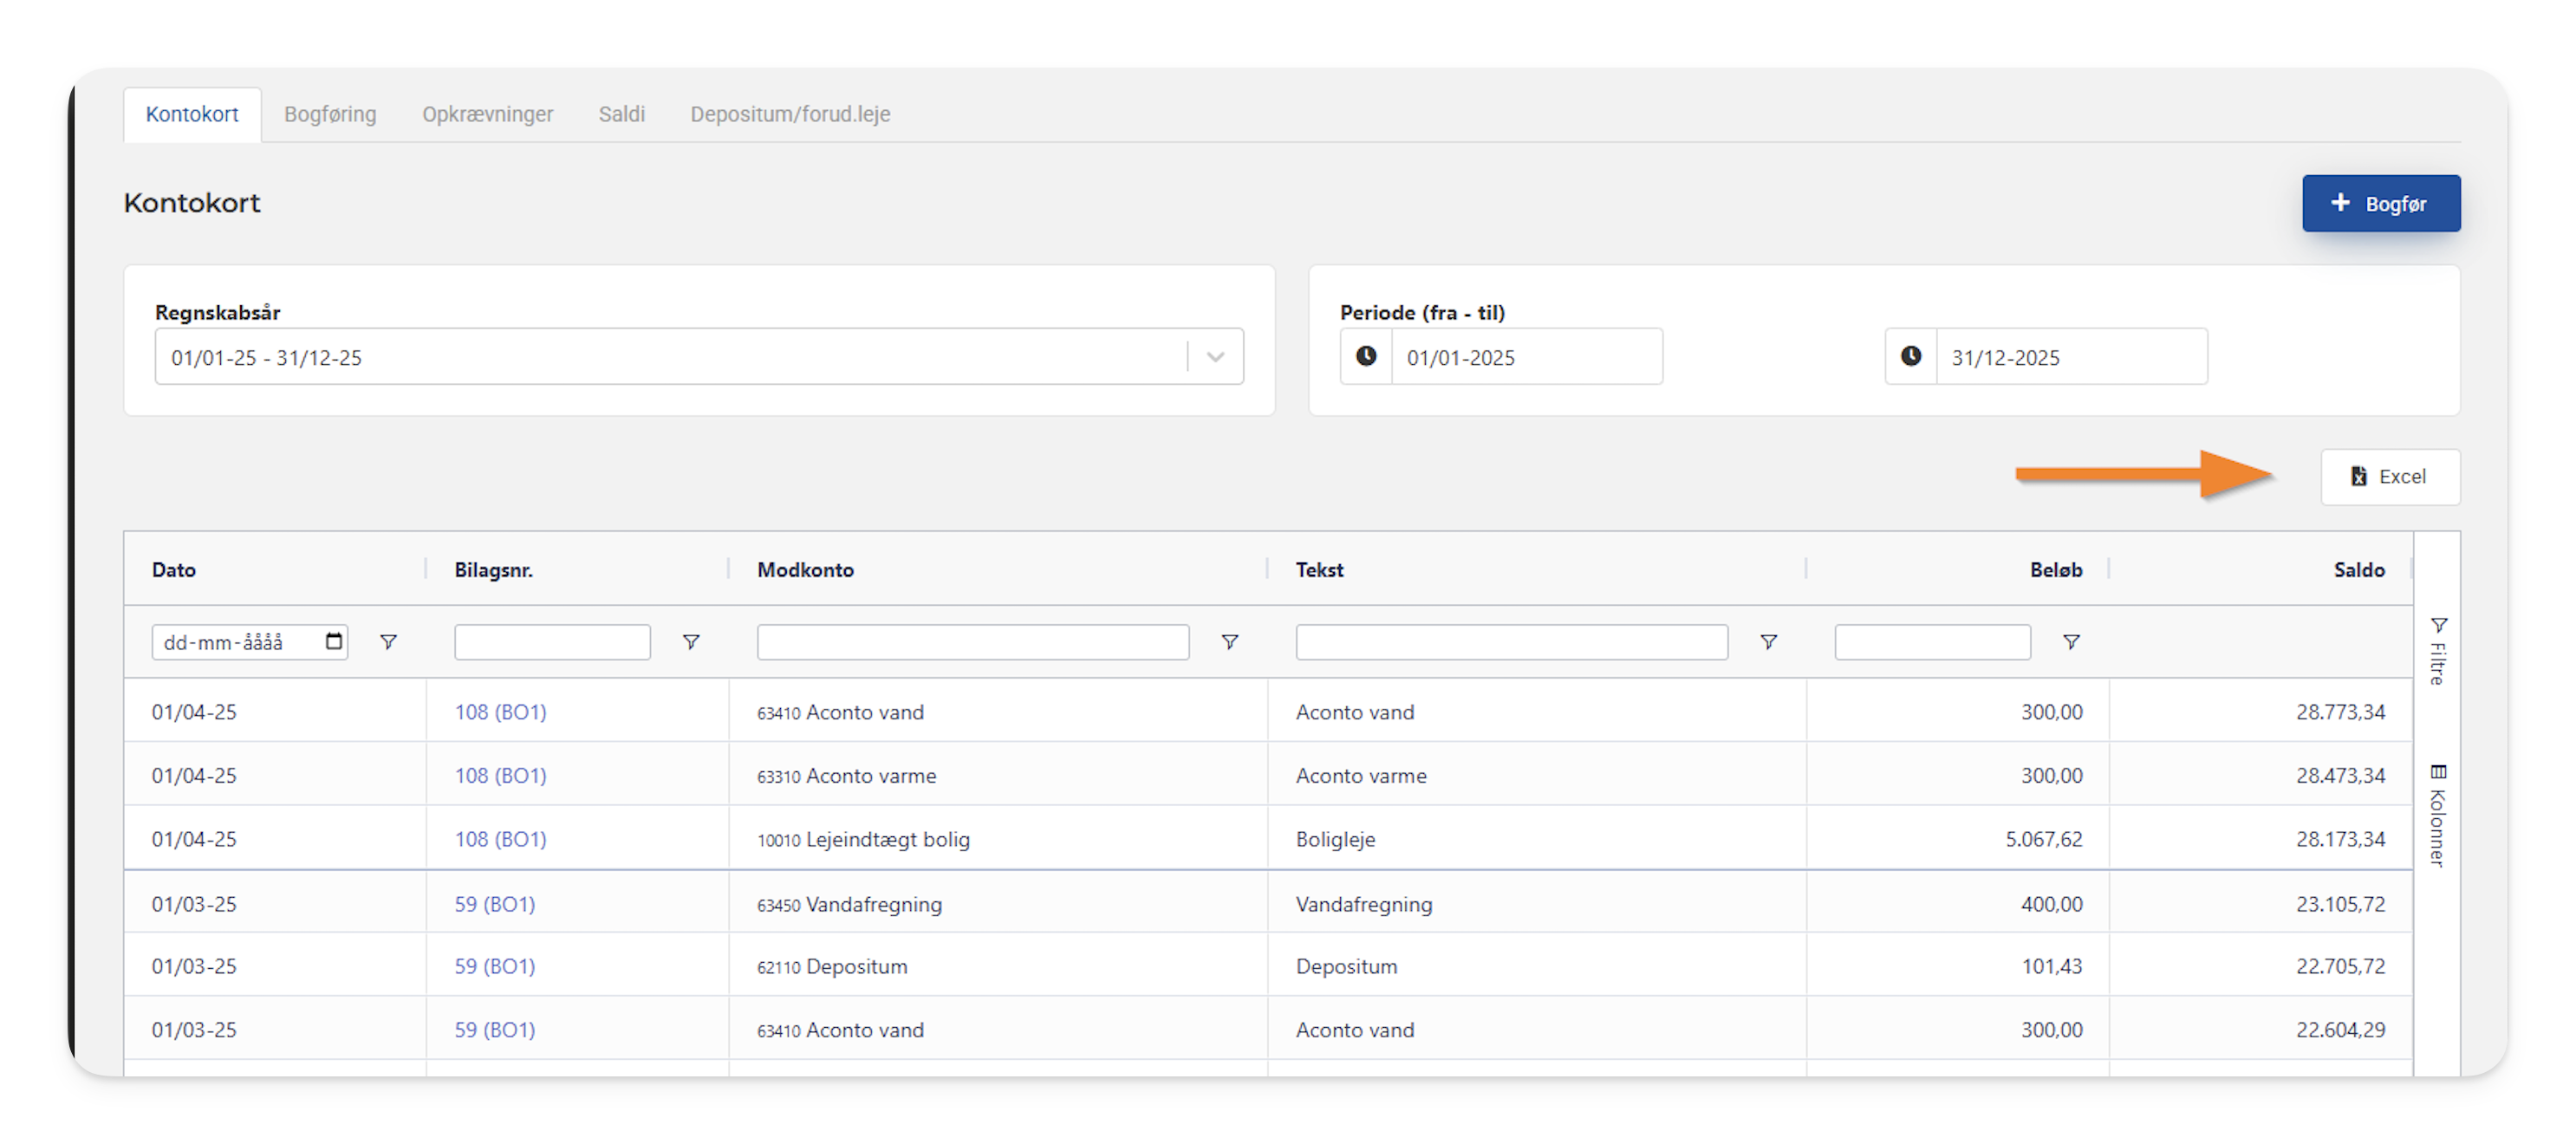Click the columns icon above Kolonner label
Viewport: 2576px width, 1144px height.
[x=2438, y=771]
